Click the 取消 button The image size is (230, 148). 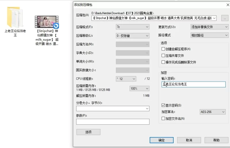point(189,140)
